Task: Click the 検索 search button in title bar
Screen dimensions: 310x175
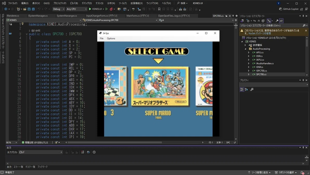Action: pos(182,3)
